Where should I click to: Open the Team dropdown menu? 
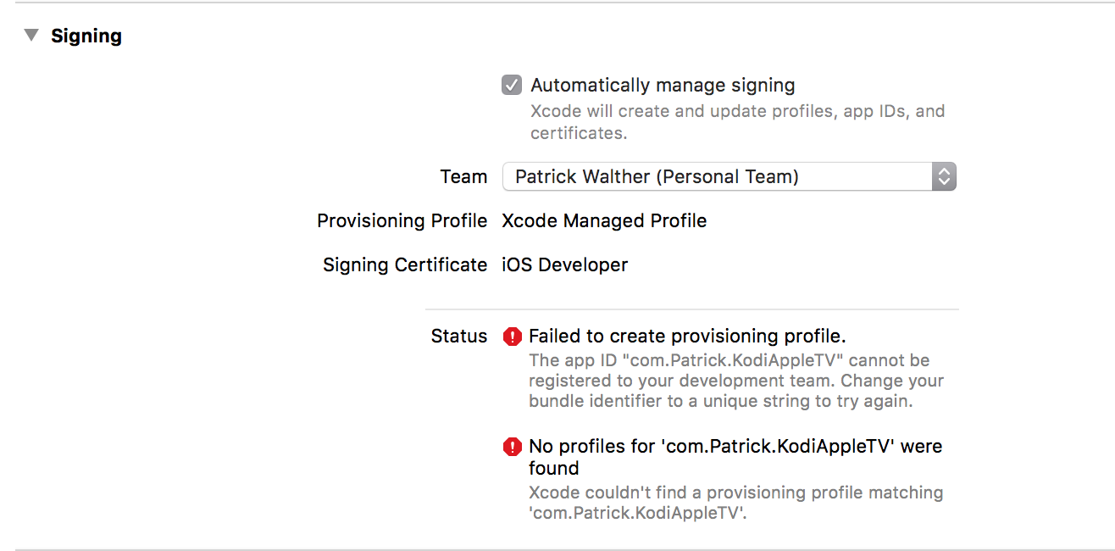pos(729,176)
